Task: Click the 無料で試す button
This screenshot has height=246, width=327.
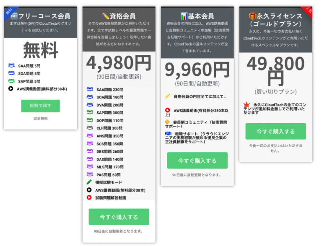Action: pos(41,106)
